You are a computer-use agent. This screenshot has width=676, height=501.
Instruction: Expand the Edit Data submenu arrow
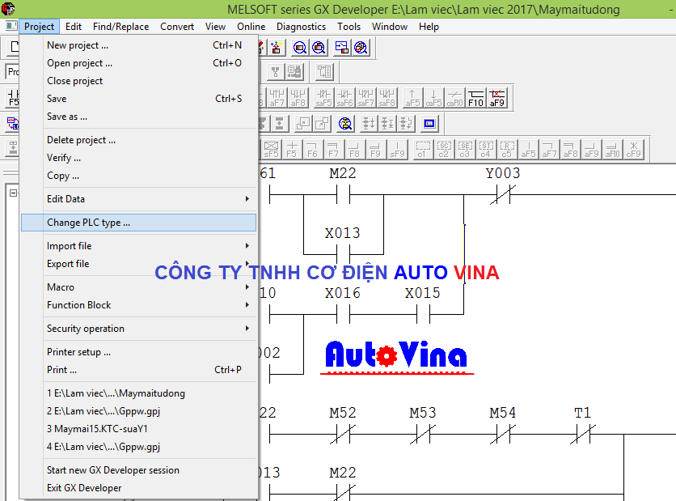247,198
